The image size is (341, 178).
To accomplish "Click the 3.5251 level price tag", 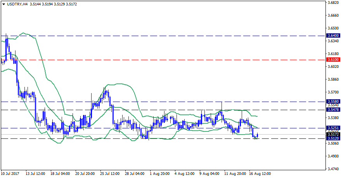I will click(333, 128).
